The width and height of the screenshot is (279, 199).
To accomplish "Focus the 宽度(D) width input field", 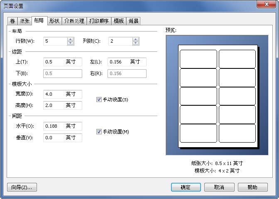I will pyautogui.click(x=54, y=94).
